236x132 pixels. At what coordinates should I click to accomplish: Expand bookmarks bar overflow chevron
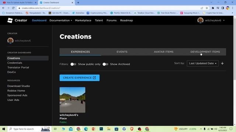point(232,13)
